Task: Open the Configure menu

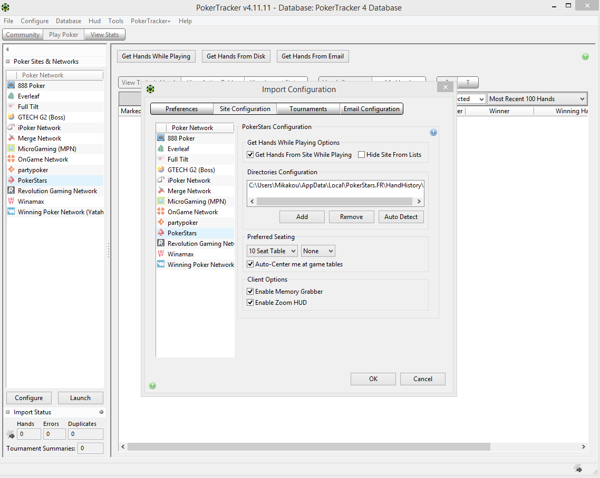Action: click(x=34, y=21)
